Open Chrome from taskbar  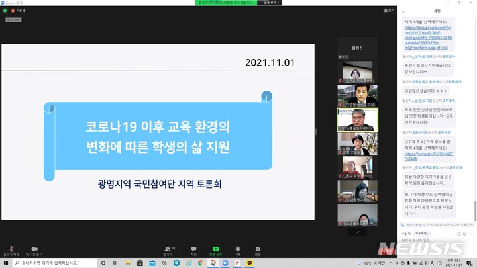(201, 263)
